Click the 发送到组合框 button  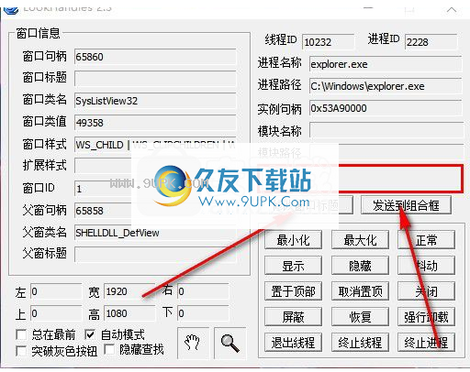406,205
